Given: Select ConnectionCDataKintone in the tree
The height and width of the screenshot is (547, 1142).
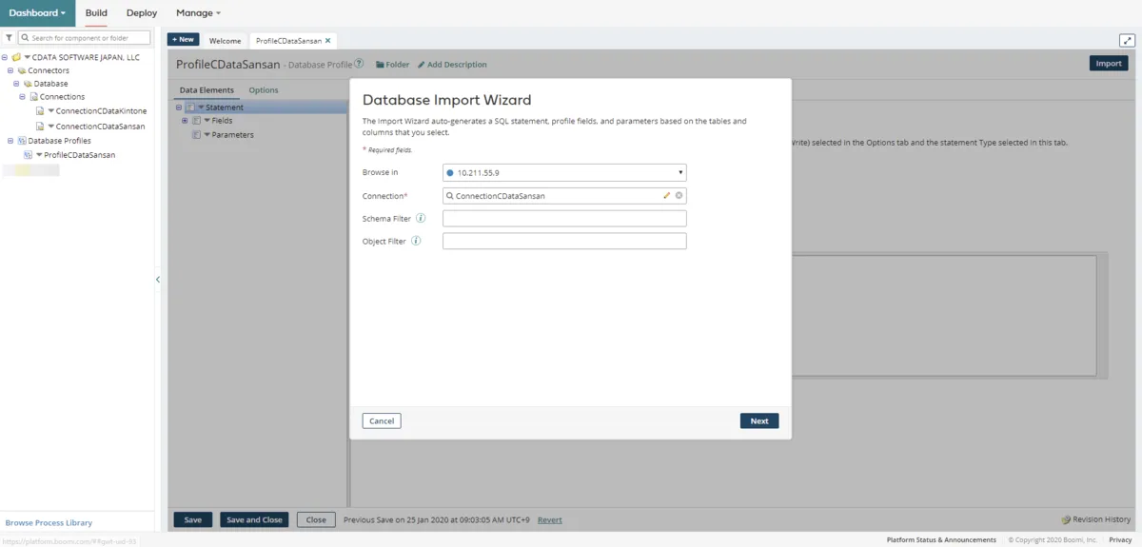Looking at the screenshot, I should pyautogui.click(x=100, y=111).
